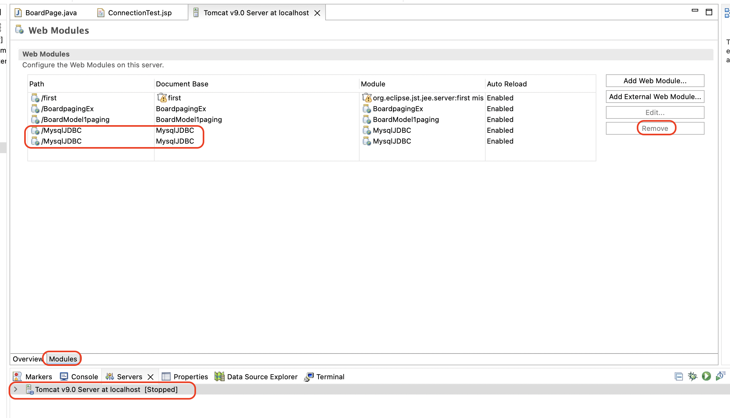
Task: Click the /first module path icon
Action: pos(35,98)
